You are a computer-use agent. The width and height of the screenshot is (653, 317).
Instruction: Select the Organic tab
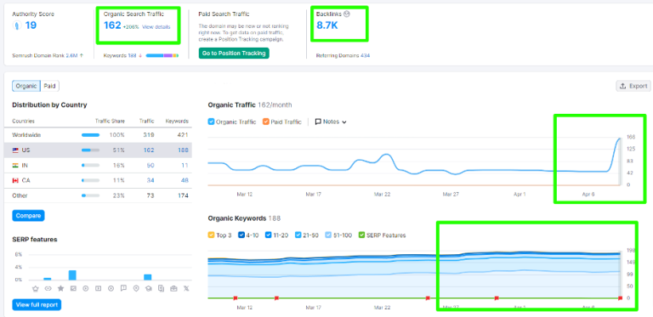tap(26, 86)
